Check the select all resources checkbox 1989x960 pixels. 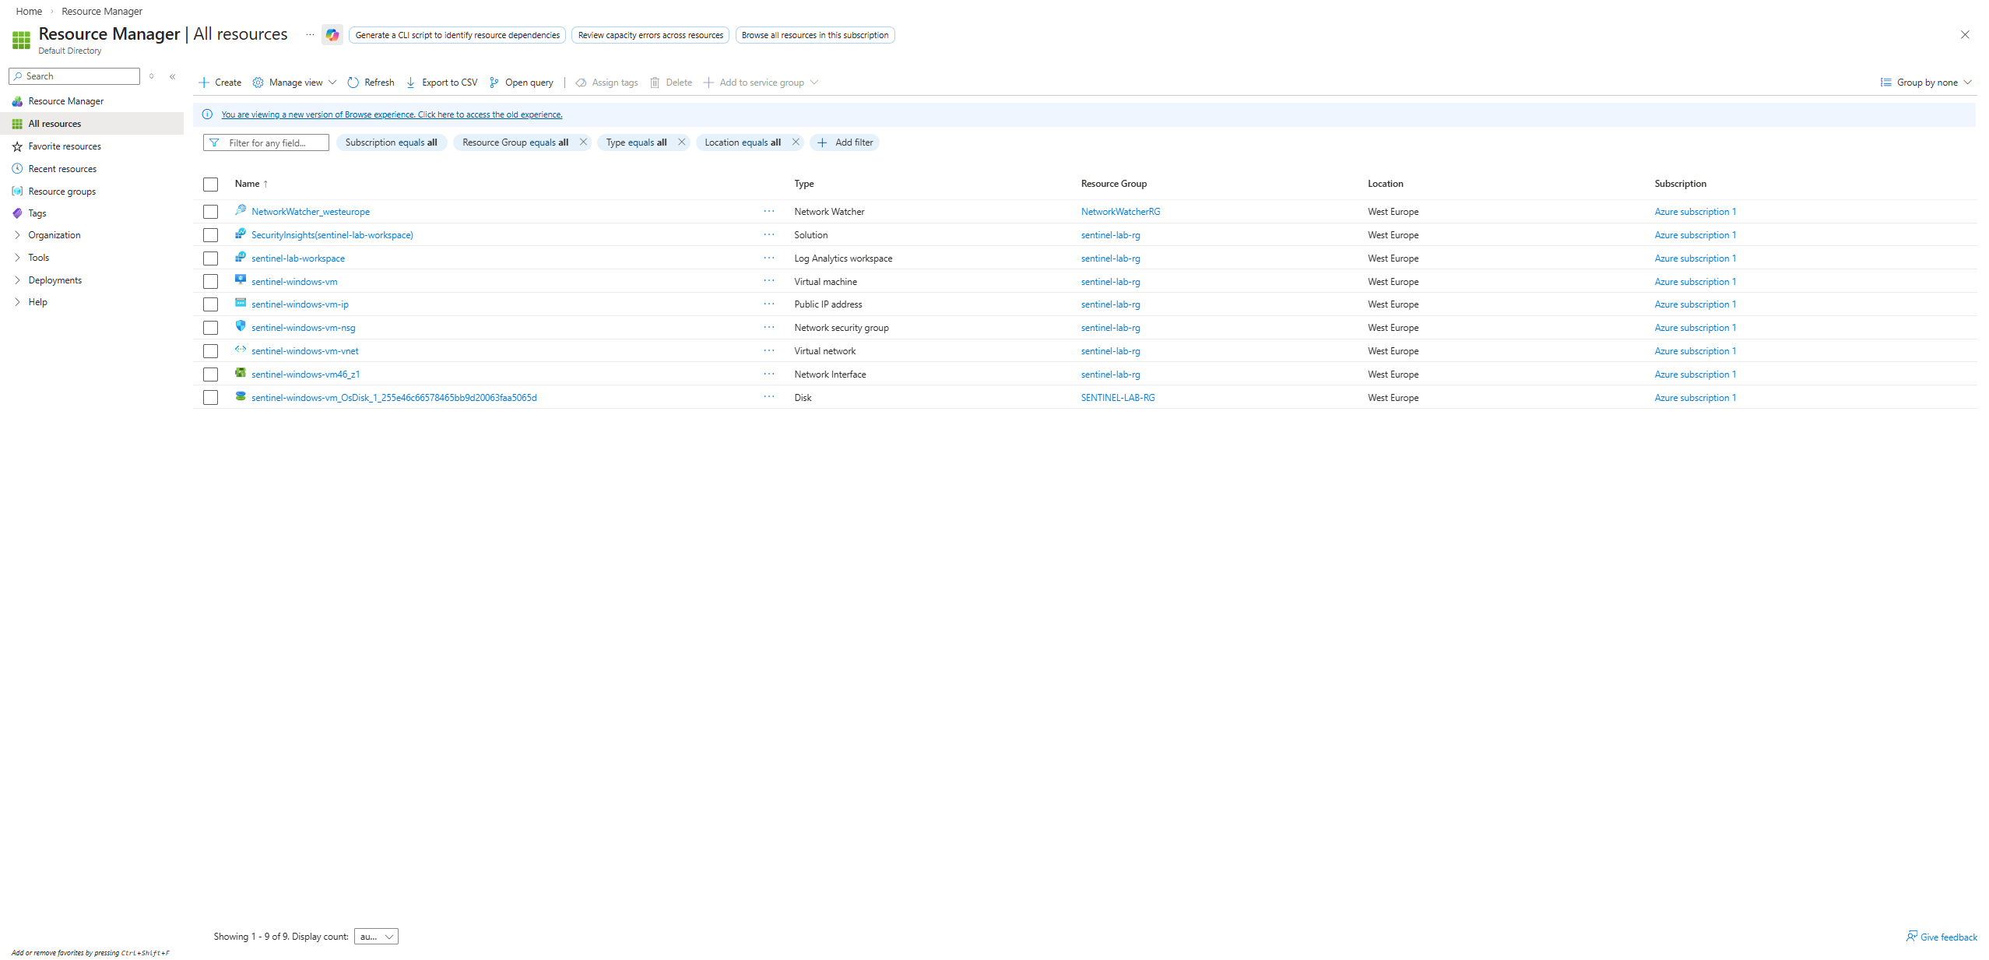pyautogui.click(x=210, y=185)
